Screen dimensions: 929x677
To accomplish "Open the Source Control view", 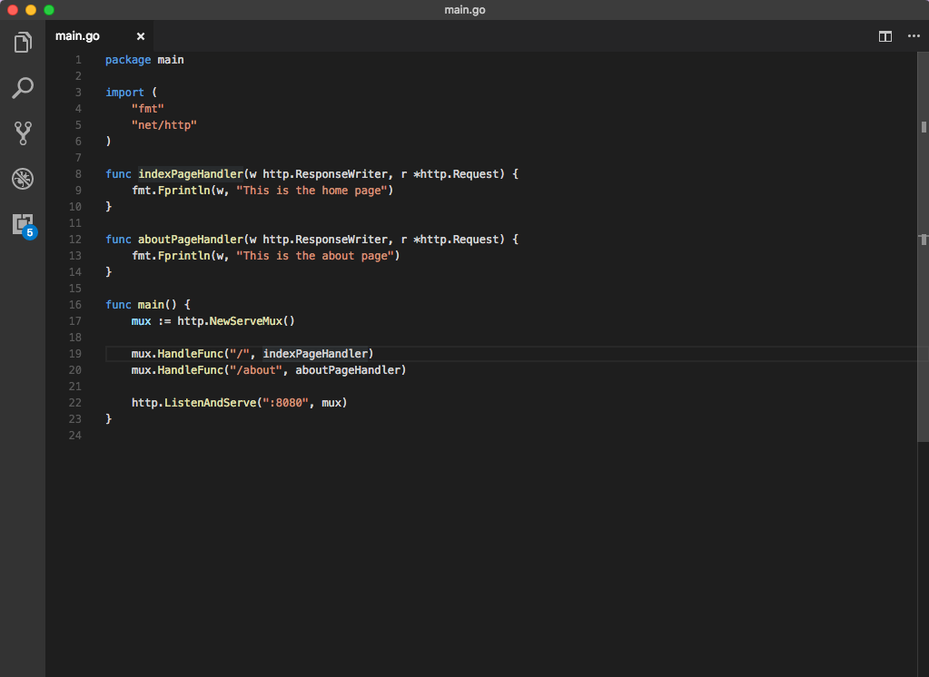I will point(22,133).
